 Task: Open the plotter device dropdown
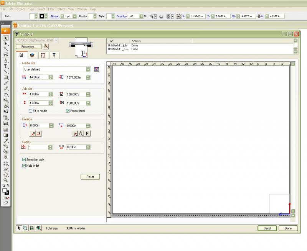tap(56, 41)
